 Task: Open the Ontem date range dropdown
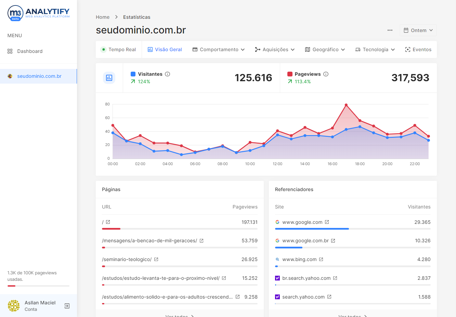point(418,30)
